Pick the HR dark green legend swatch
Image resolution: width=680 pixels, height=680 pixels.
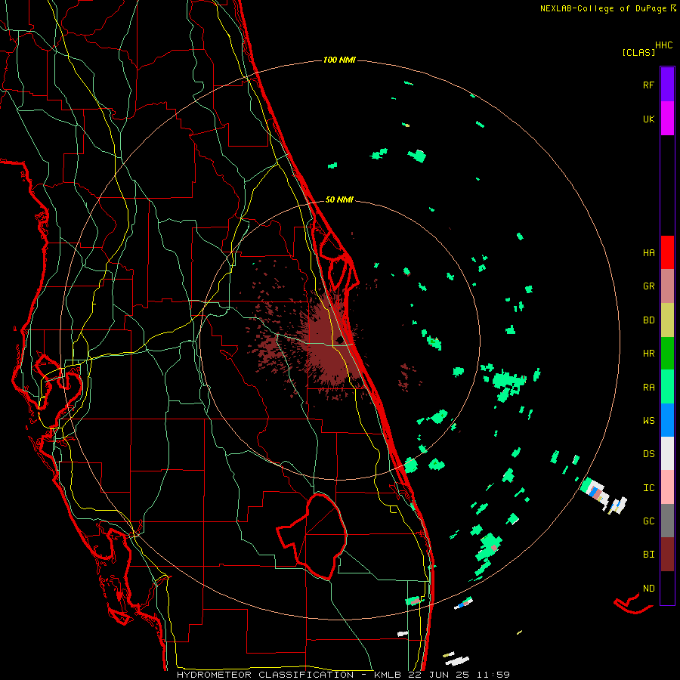[667, 353]
